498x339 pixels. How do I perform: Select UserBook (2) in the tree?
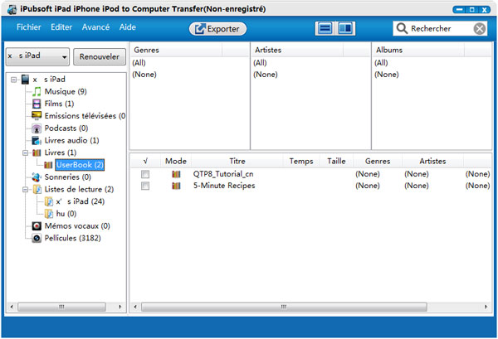[80, 165]
